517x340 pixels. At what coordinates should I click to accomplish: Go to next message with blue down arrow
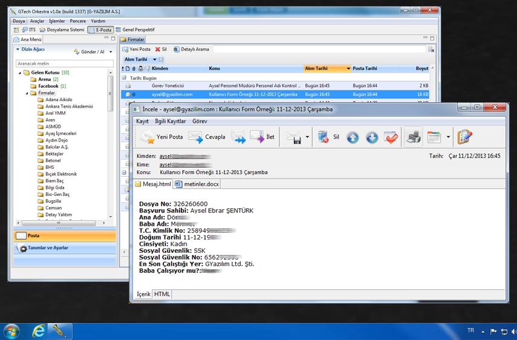(372, 137)
